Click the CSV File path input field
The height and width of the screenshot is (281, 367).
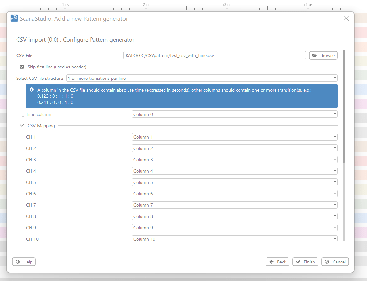(x=214, y=55)
